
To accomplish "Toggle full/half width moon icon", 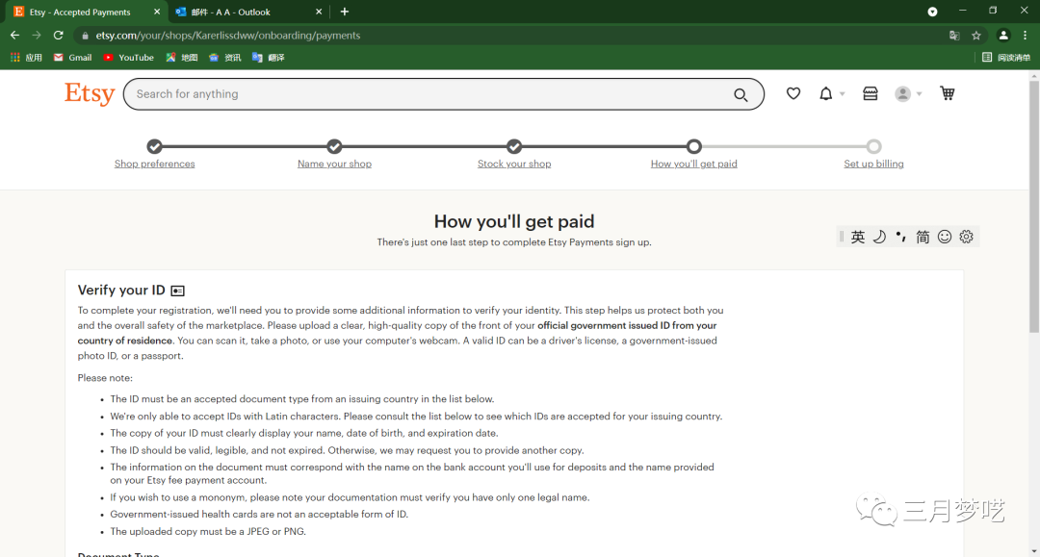I will [879, 237].
